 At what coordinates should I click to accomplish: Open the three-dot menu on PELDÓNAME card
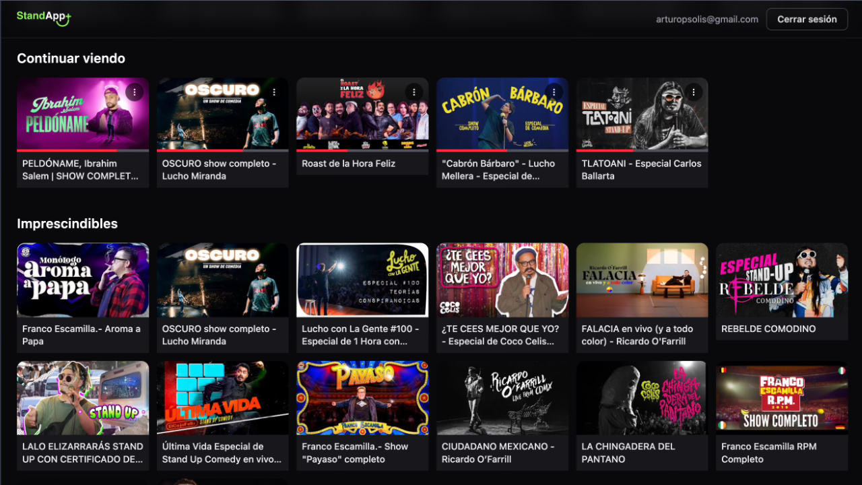[x=135, y=92]
